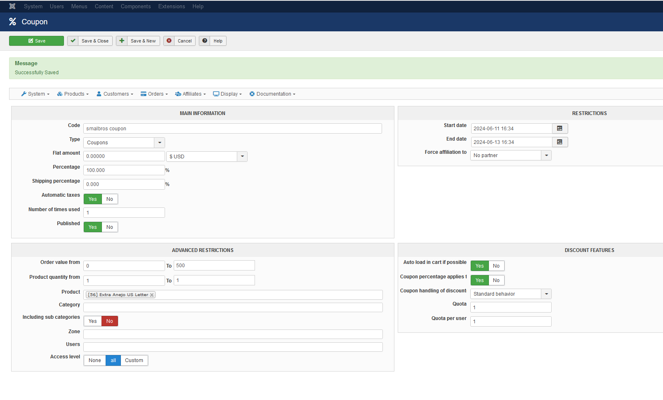Click the plus icon of Save & New
This screenshot has width=663, height=400.
122,41
